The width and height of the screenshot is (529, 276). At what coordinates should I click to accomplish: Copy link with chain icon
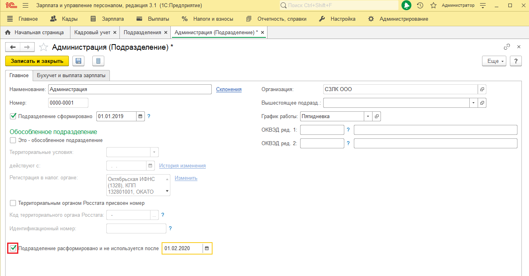(x=507, y=47)
